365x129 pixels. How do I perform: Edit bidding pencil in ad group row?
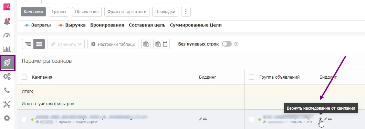tap(325, 119)
